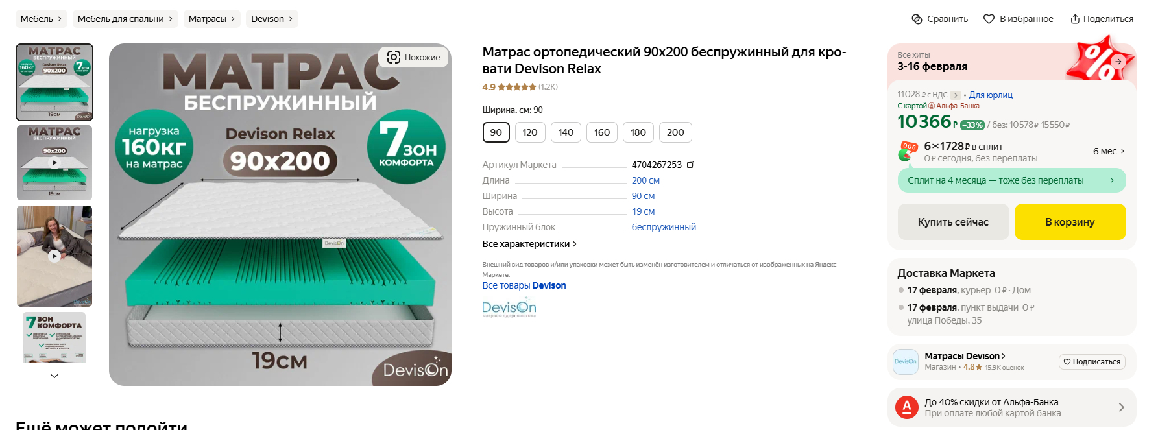
Task: Expand Все характеристики
Action: [529, 244]
